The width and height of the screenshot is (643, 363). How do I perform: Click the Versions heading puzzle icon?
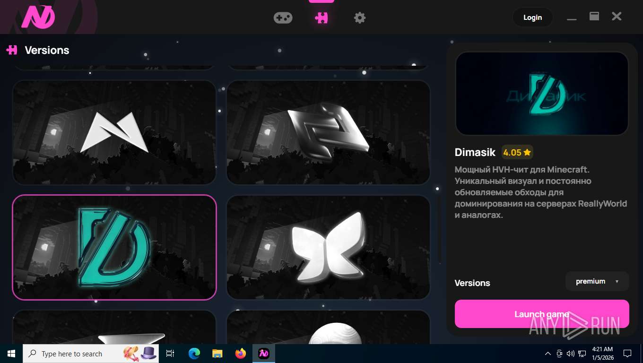[x=12, y=50]
